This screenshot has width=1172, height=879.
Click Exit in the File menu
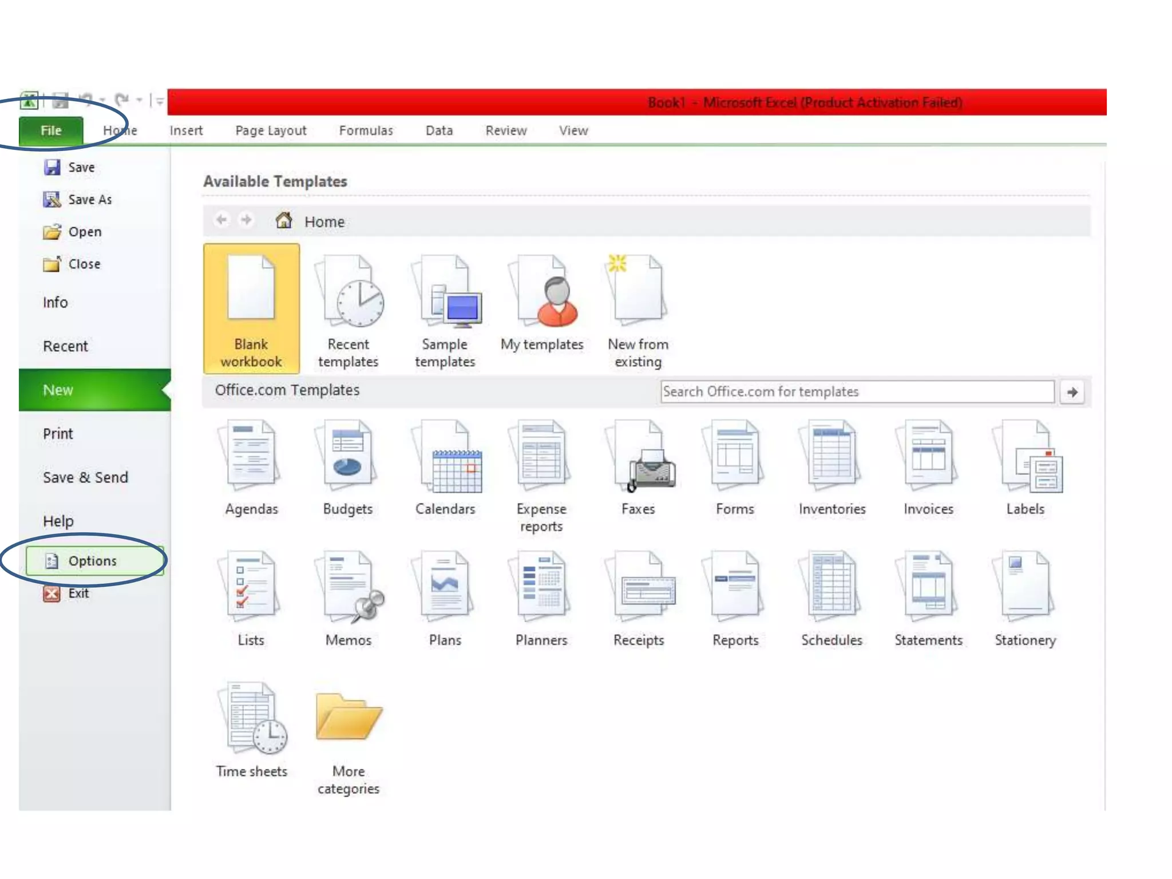click(x=78, y=593)
